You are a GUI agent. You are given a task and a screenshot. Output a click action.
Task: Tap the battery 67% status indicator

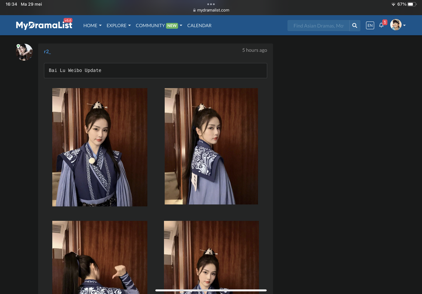point(407,4)
